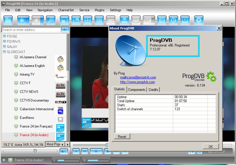Click the picture-in-picture corner layout icon
Viewport: 236px width, 165px height.
pos(76,20)
